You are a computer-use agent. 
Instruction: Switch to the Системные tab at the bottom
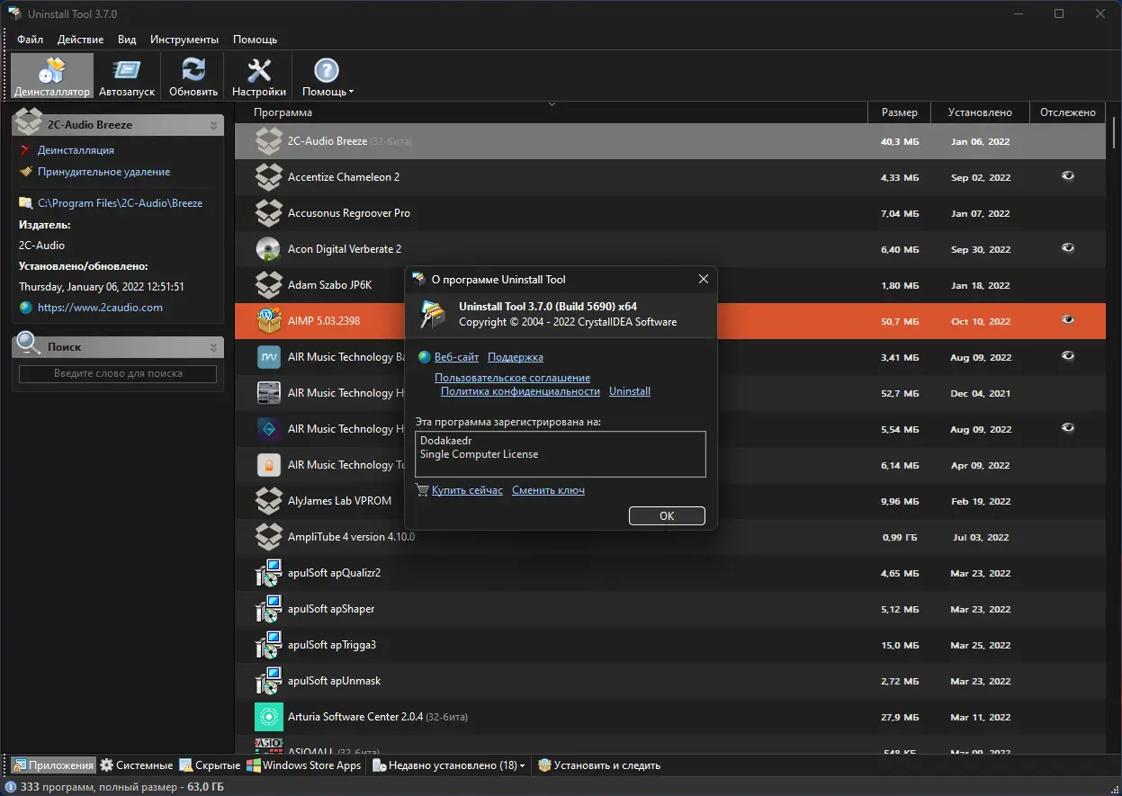pos(136,765)
